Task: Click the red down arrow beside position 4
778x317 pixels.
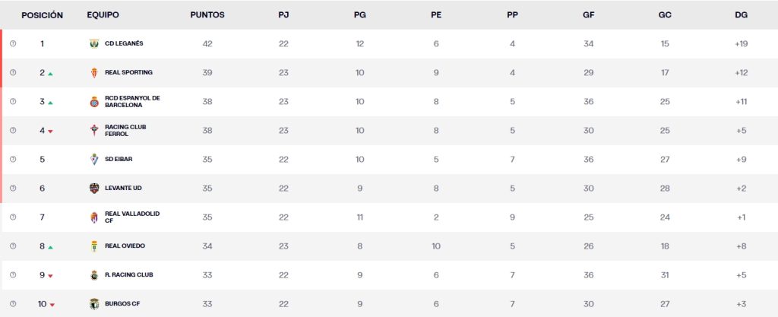Action: (50, 132)
